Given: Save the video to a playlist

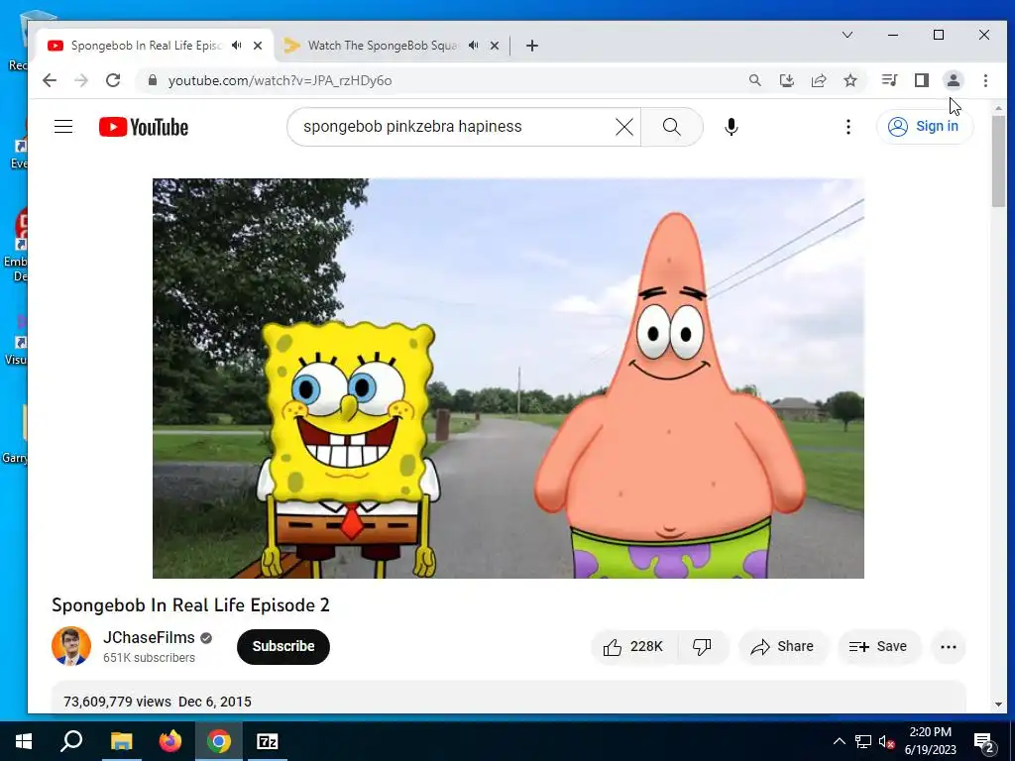Looking at the screenshot, I should [878, 646].
